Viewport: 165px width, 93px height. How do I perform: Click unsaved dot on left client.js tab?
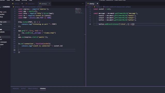22,4
